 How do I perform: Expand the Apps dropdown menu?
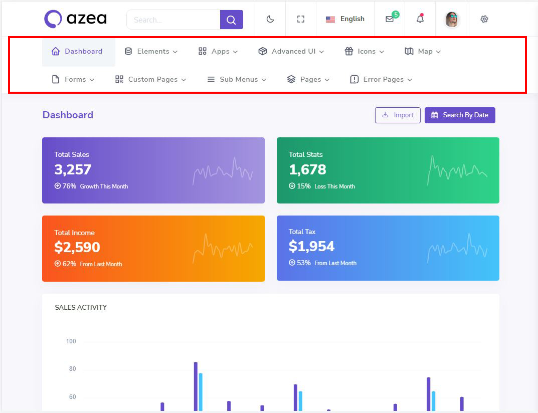(x=218, y=51)
